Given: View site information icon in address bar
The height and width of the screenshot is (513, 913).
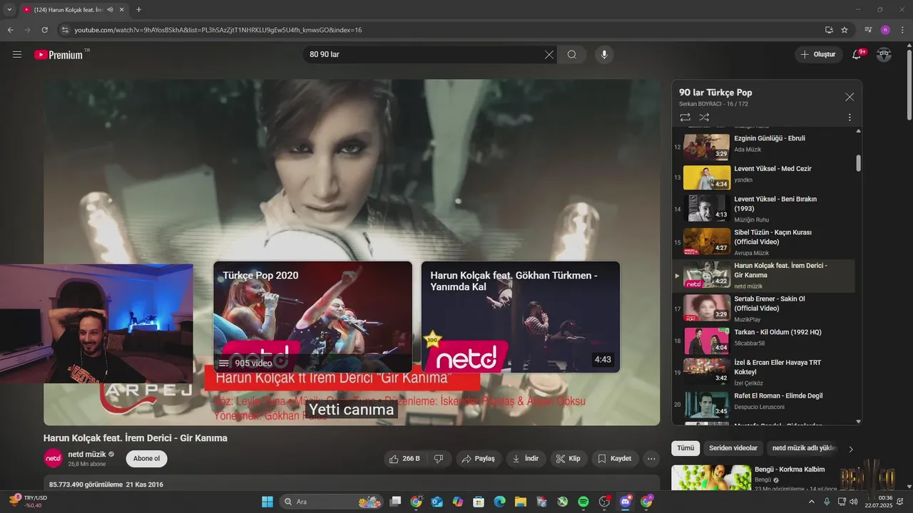Looking at the screenshot, I should point(64,30).
